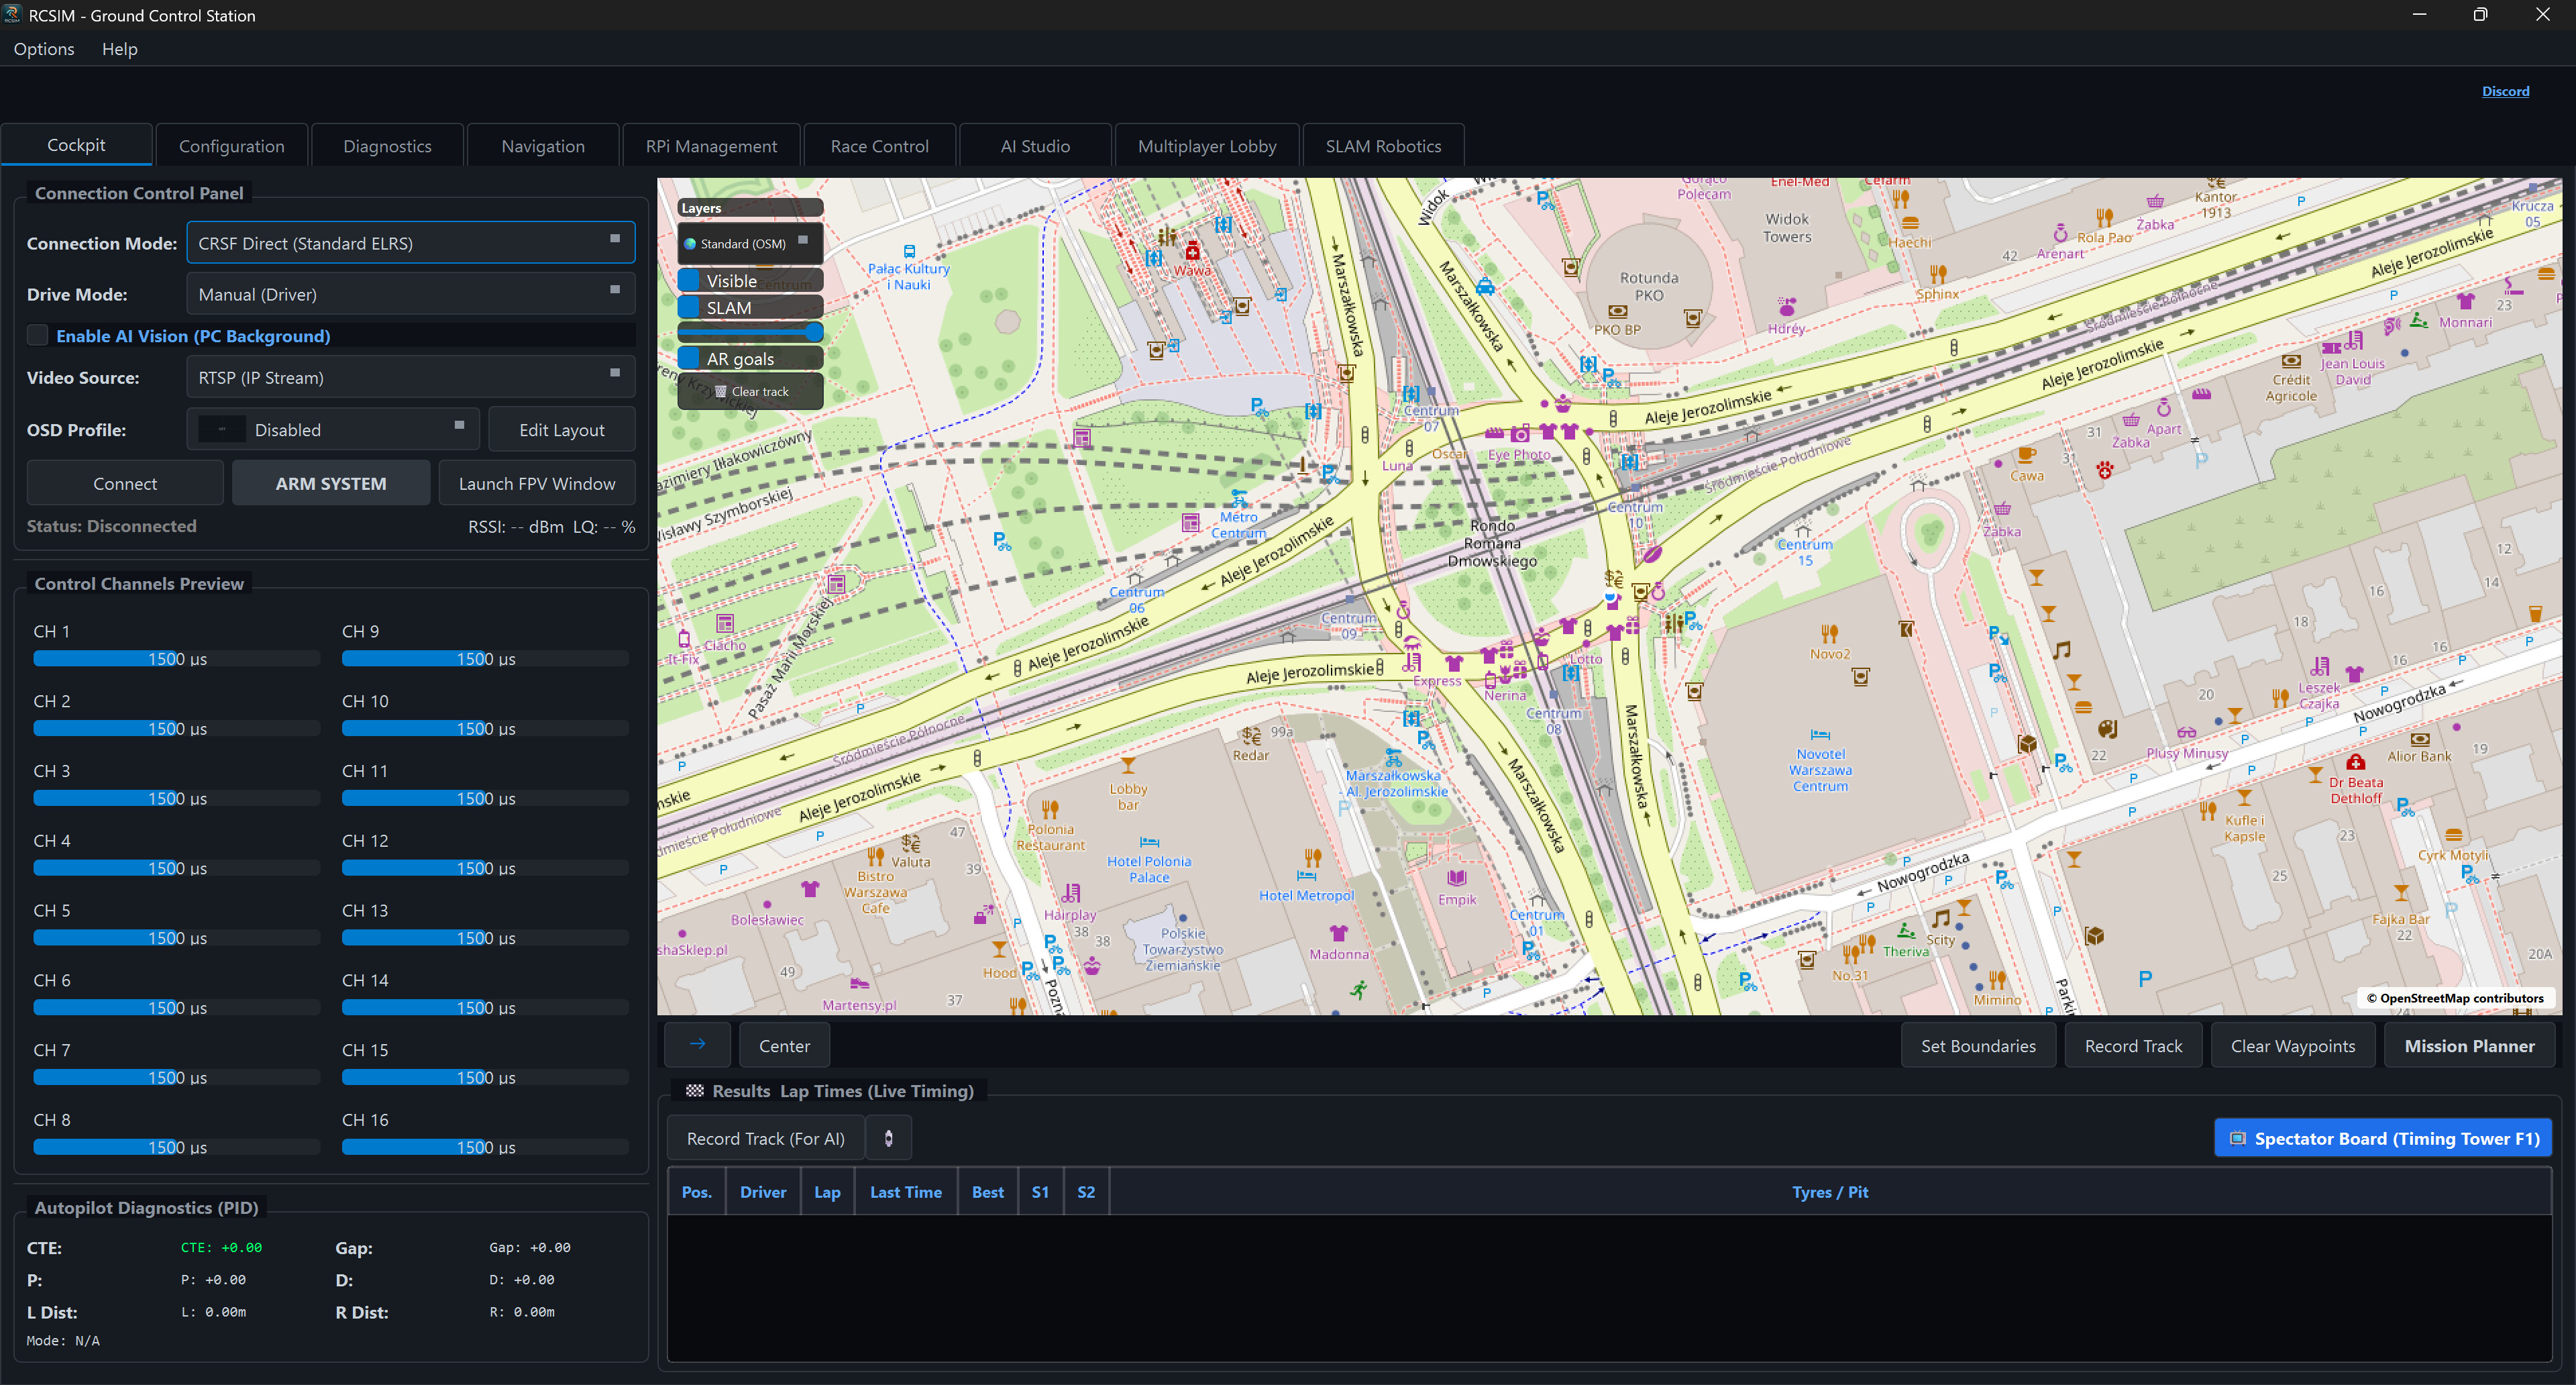Open the Discord link
This screenshot has width=2576, height=1385.
(x=2505, y=91)
